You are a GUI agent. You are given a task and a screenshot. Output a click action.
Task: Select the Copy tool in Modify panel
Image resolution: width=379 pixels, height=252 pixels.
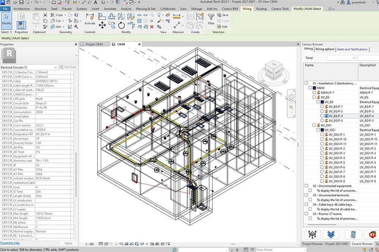pos(112,25)
